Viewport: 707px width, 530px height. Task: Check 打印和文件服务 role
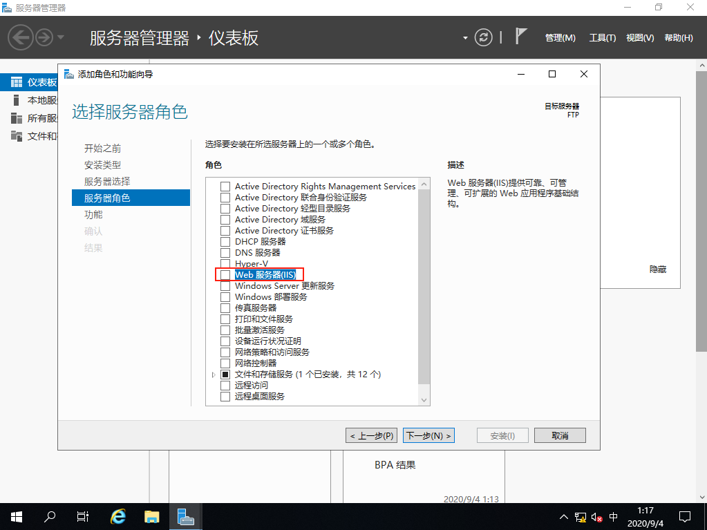(x=225, y=319)
